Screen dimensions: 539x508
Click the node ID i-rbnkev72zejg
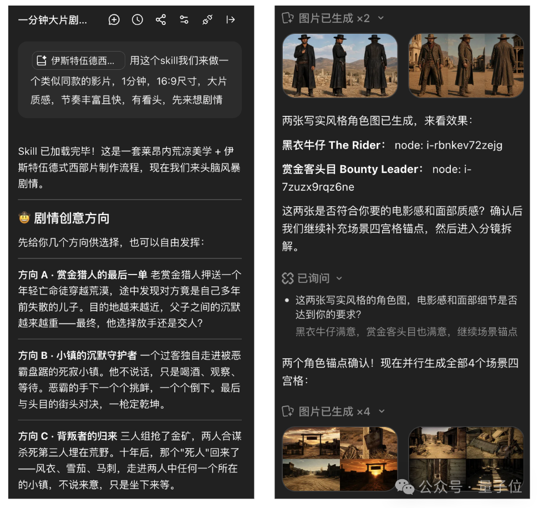(x=464, y=145)
